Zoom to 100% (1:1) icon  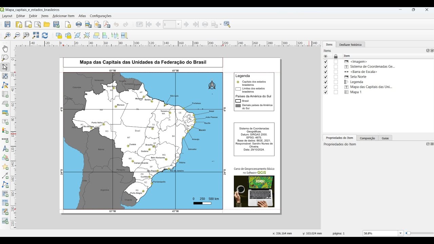click(x=26, y=35)
